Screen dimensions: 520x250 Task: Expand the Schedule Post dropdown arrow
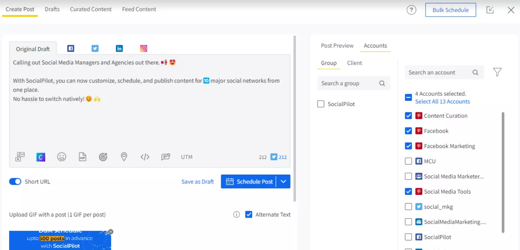click(283, 181)
